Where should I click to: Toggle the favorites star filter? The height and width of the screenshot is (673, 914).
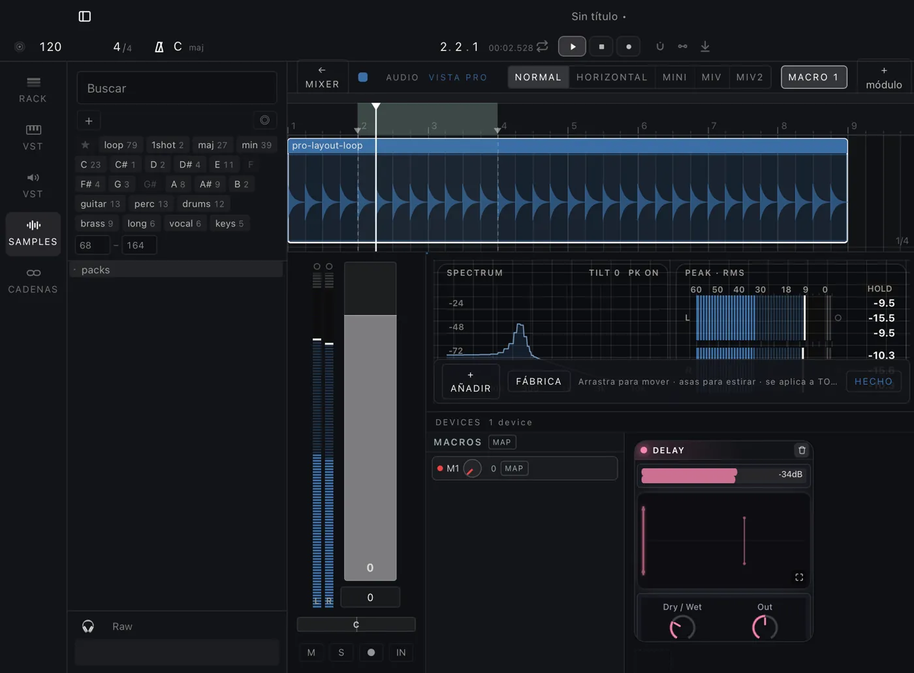pyautogui.click(x=85, y=145)
